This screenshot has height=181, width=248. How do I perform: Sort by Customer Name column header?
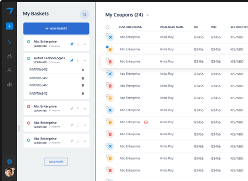(130, 27)
